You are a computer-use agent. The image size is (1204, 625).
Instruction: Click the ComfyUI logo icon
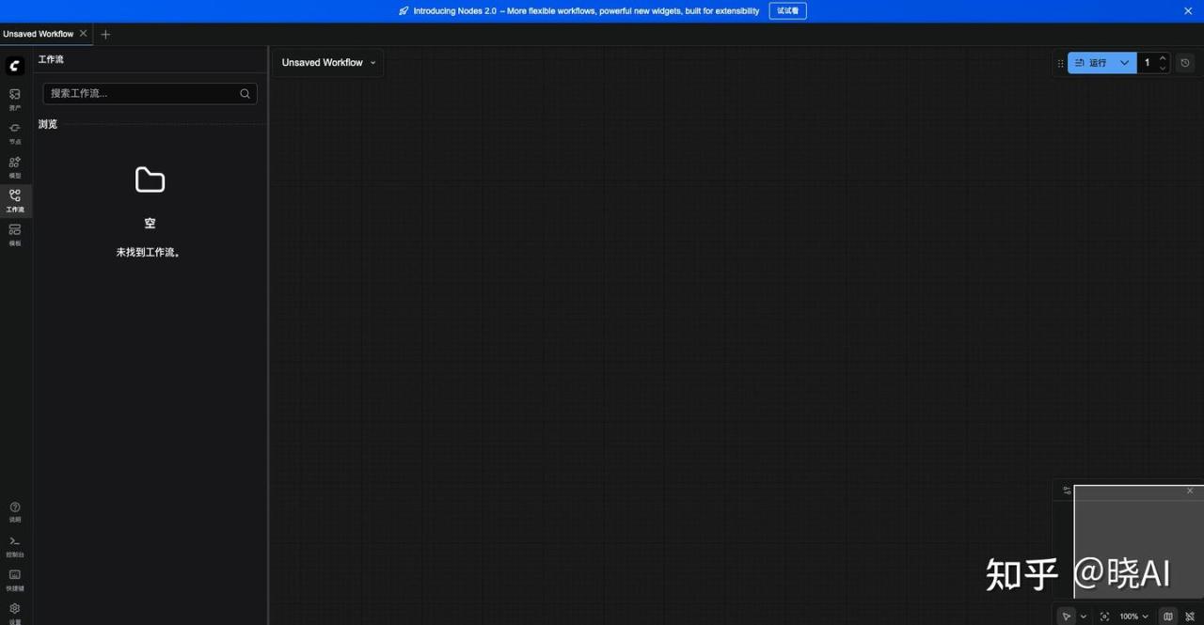tap(15, 65)
